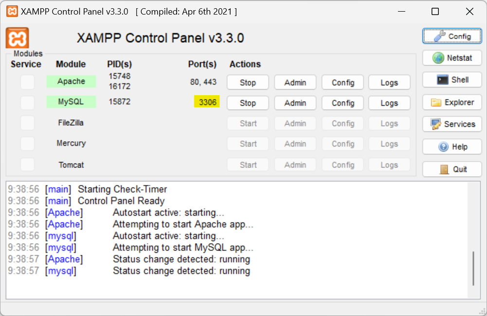Open the Shell terminal icon button

coord(452,80)
